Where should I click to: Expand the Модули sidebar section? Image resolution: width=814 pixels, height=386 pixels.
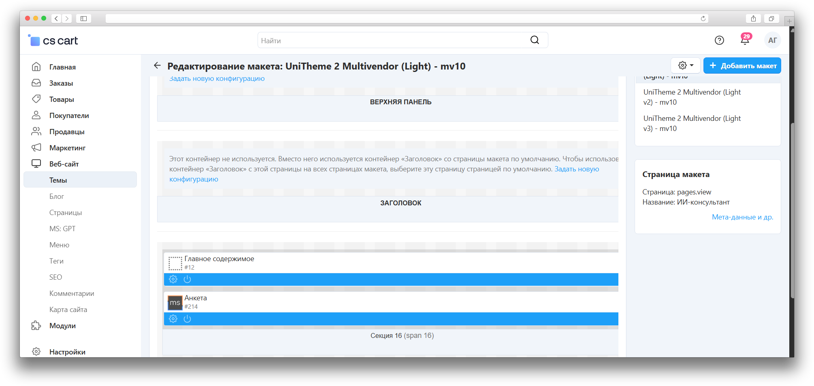(62, 326)
